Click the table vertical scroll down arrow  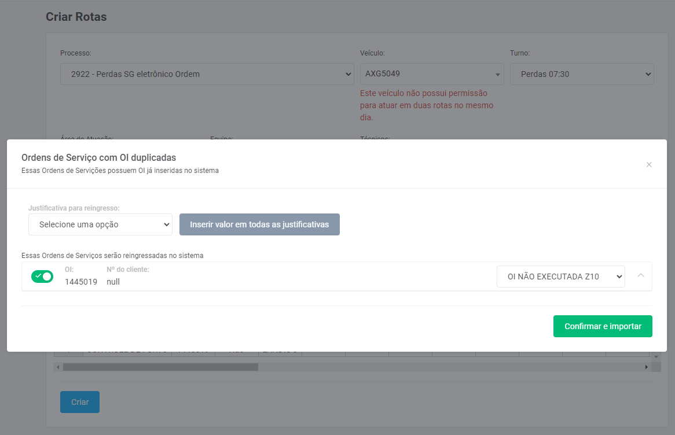[656, 357]
